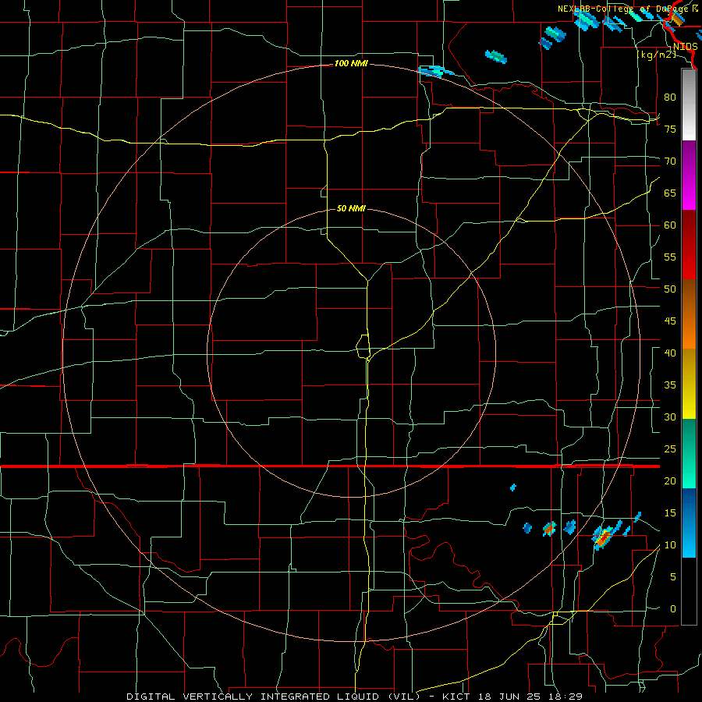Click the 50 NMI range ring label
The image size is (702, 702).
pos(351,208)
